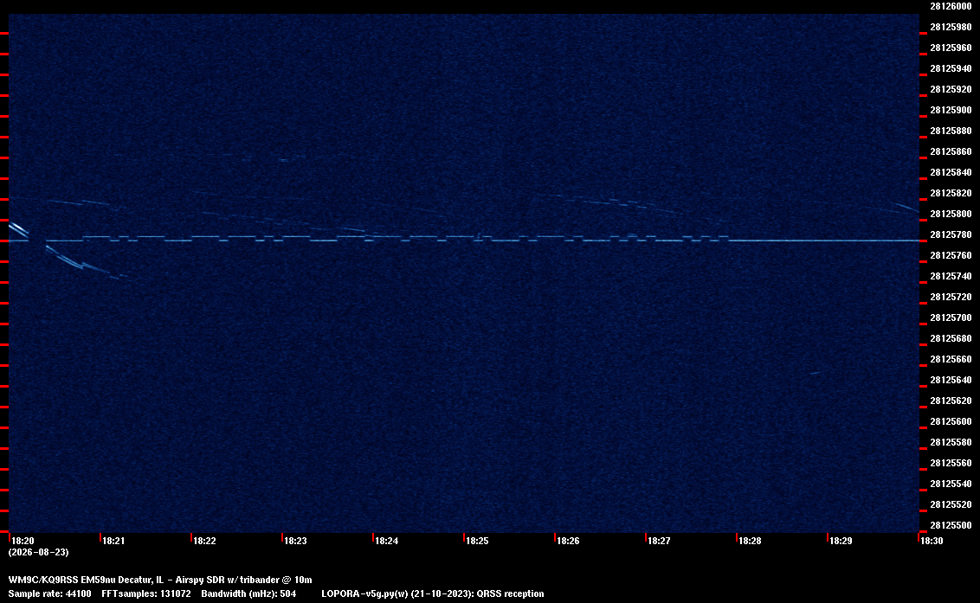Click the LOPORA-v5g.py QRSS reception text
This screenshot has width=980, height=603.
433,593
